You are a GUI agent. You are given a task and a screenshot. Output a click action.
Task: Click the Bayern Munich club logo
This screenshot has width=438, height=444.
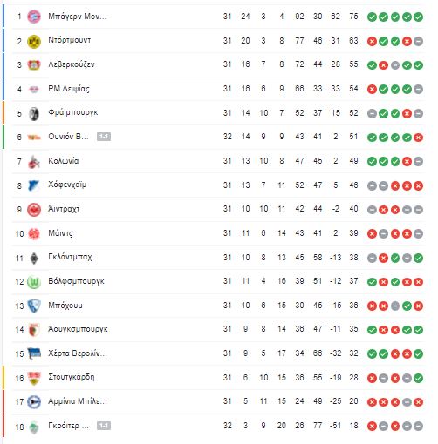(x=34, y=17)
